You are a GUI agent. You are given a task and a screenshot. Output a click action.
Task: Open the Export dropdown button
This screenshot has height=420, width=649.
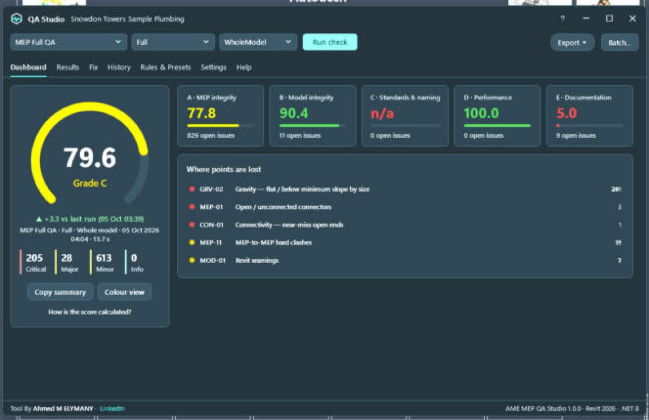coord(572,43)
